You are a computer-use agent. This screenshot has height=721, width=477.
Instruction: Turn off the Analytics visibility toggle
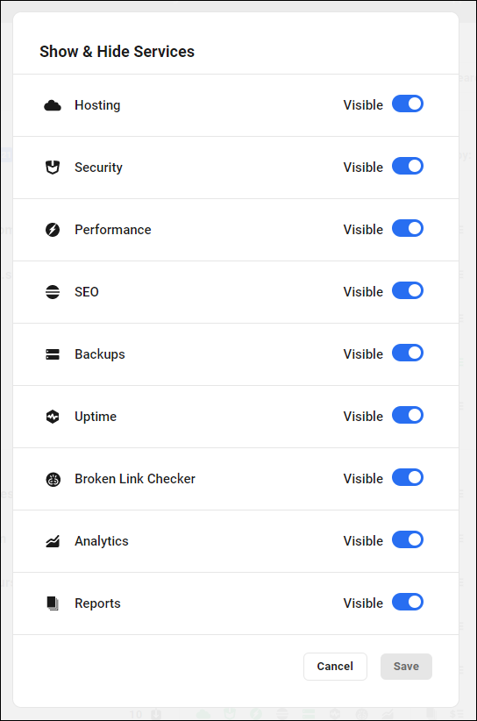(408, 539)
